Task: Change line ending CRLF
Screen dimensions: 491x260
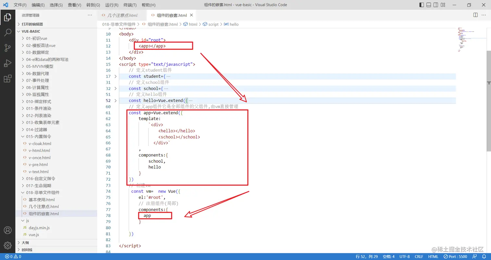Action: (419, 256)
